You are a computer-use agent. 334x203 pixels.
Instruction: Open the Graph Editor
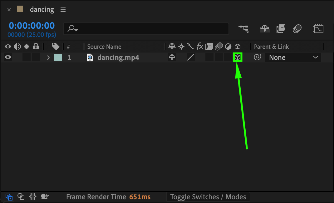318,29
